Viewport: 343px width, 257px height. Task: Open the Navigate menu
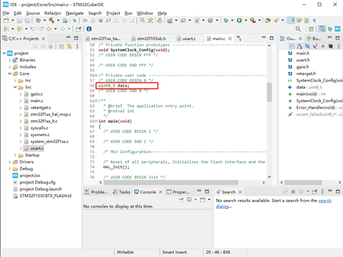point(75,13)
